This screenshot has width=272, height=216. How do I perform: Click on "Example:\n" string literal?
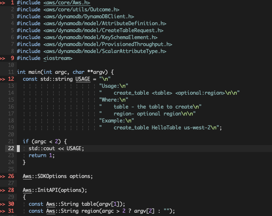click(117, 121)
